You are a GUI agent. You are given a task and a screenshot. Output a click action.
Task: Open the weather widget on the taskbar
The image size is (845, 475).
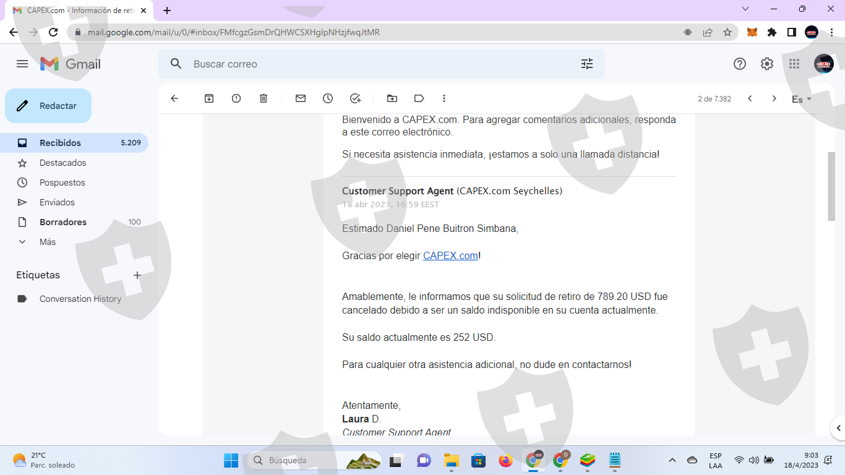pyautogui.click(x=43, y=460)
